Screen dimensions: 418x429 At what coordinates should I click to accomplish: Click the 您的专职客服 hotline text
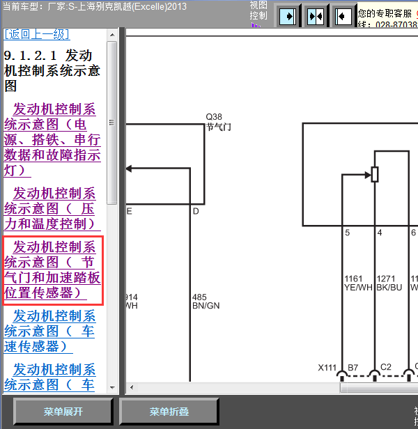(387, 19)
